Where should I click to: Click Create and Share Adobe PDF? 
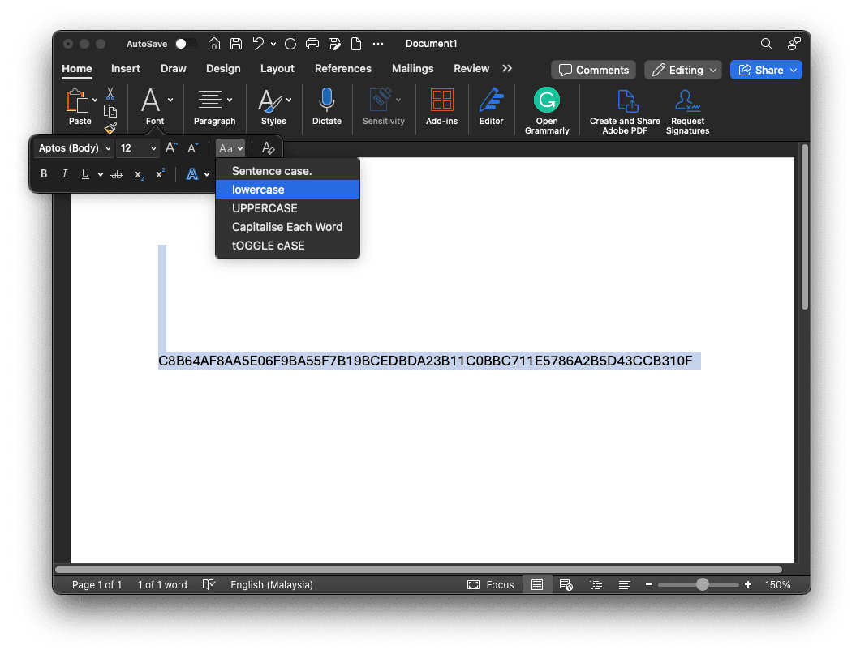(625, 101)
